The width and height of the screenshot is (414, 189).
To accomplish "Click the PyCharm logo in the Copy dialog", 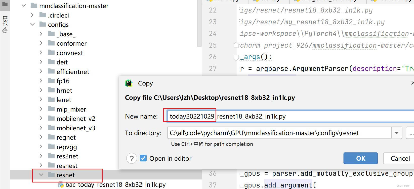I will click(129, 83).
